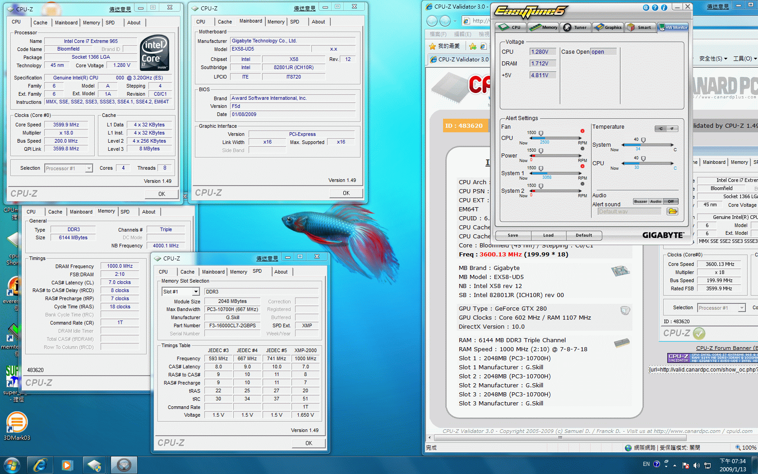Image resolution: width=758 pixels, height=474 pixels.
Task: Open Windows Media Player from the taskbar
Action: click(67, 465)
